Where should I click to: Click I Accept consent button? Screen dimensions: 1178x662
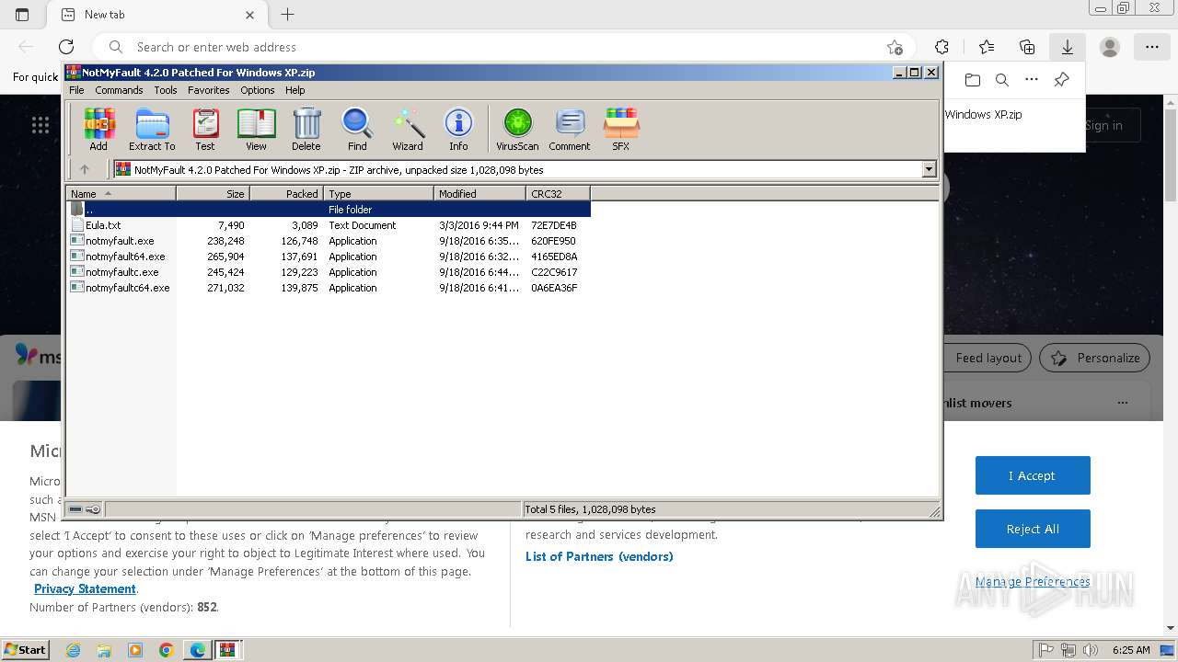pyautogui.click(x=1033, y=475)
